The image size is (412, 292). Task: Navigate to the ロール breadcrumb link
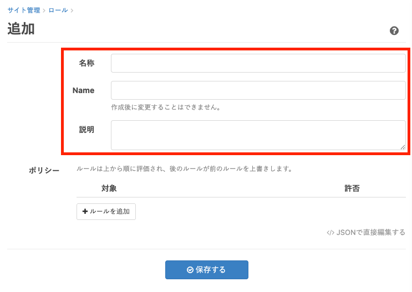[x=58, y=11]
